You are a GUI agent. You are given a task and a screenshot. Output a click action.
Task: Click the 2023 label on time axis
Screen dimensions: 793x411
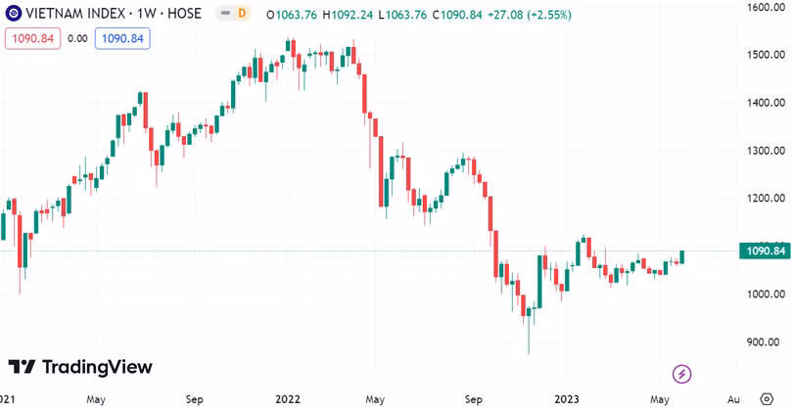coord(568,399)
